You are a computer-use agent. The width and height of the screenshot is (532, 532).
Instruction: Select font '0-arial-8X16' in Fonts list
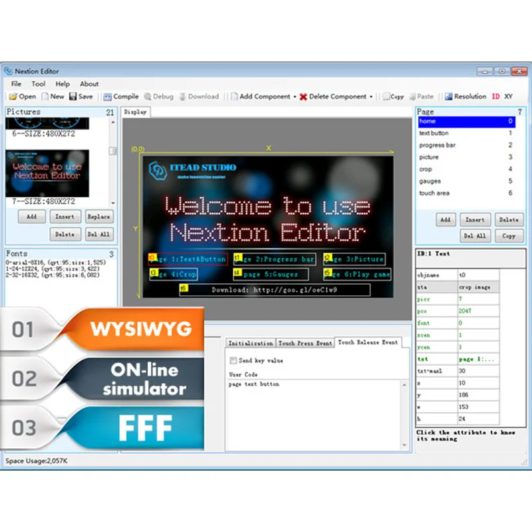pos(56,263)
